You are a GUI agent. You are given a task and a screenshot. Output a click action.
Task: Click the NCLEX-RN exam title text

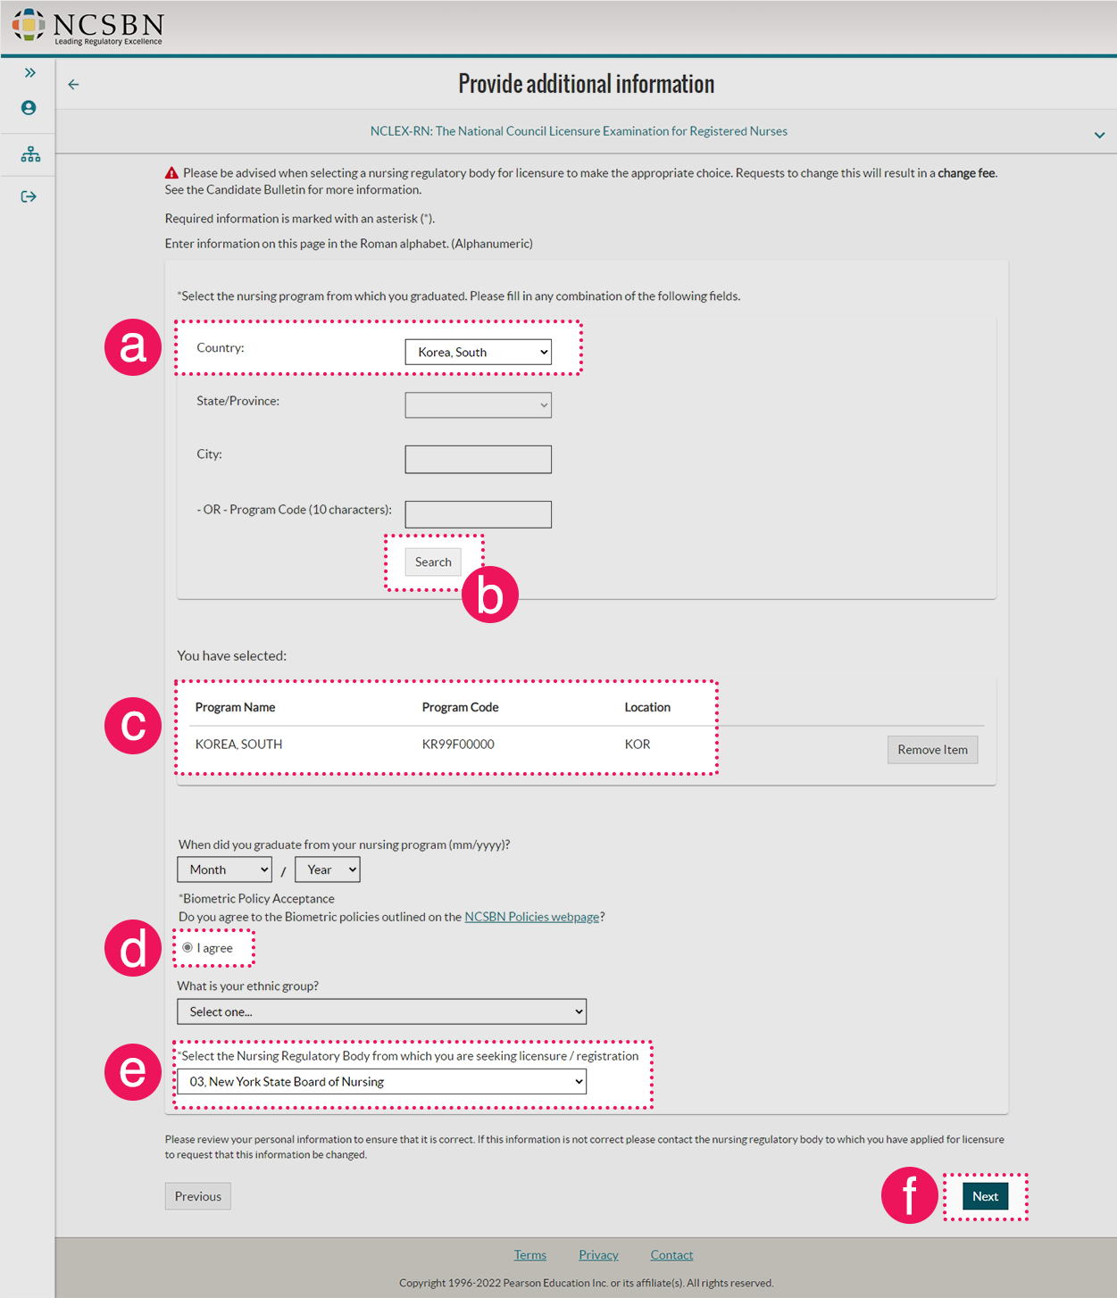pos(579,131)
